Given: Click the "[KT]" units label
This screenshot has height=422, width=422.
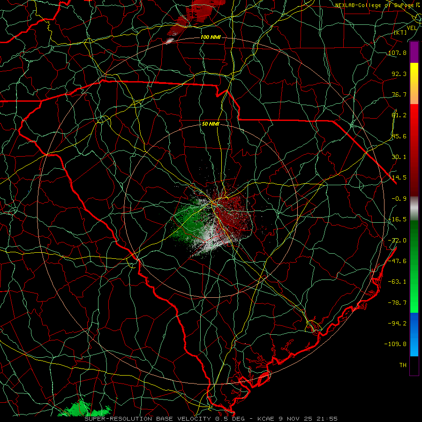Looking at the screenshot, I should pyautogui.click(x=400, y=32).
